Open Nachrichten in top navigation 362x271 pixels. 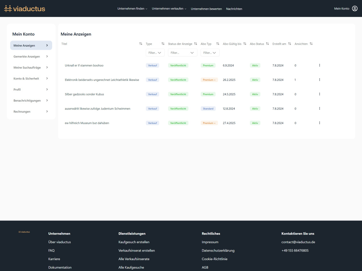tap(234, 9)
